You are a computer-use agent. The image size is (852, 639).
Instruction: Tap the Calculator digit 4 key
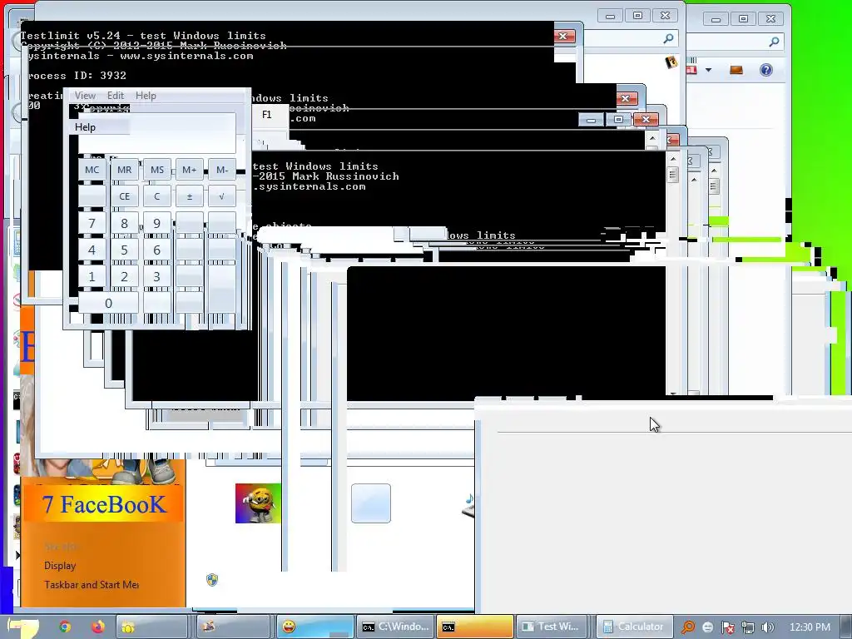click(x=92, y=250)
